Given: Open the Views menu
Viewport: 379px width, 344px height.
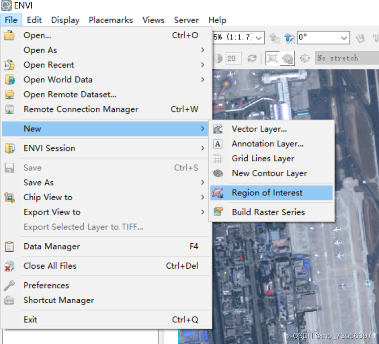Looking at the screenshot, I should point(153,20).
